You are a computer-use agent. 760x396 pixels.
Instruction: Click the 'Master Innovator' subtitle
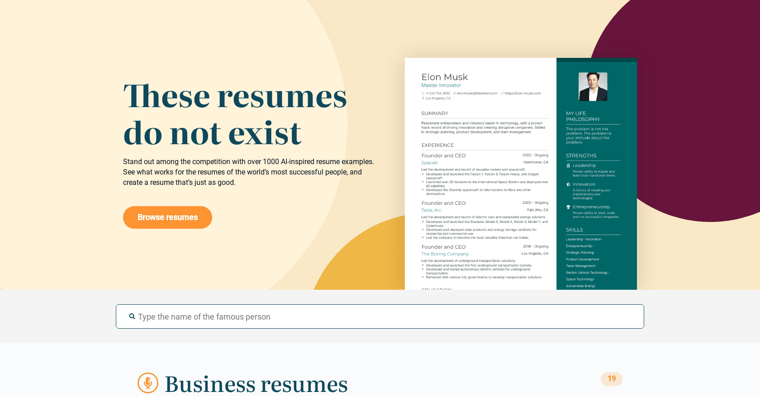pos(441,85)
